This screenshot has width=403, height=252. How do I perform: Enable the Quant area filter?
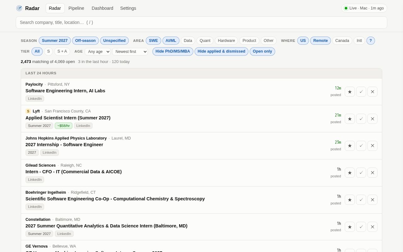[205, 41]
